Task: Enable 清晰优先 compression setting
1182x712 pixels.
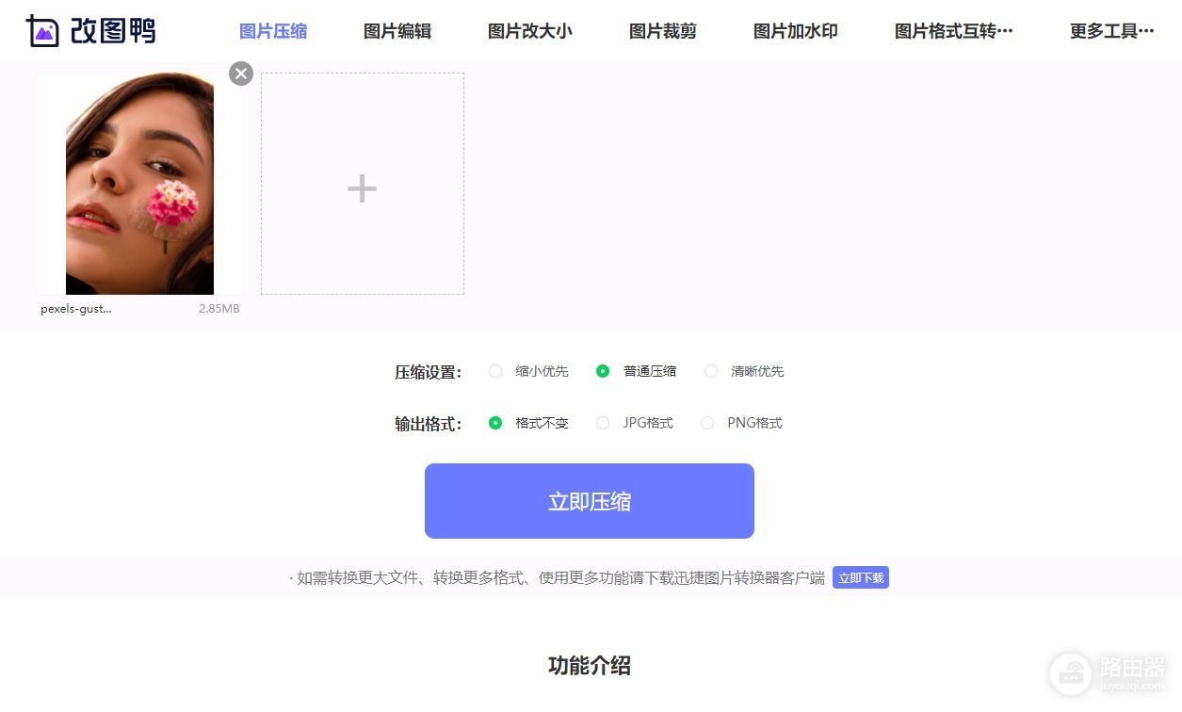Action: tap(711, 371)
